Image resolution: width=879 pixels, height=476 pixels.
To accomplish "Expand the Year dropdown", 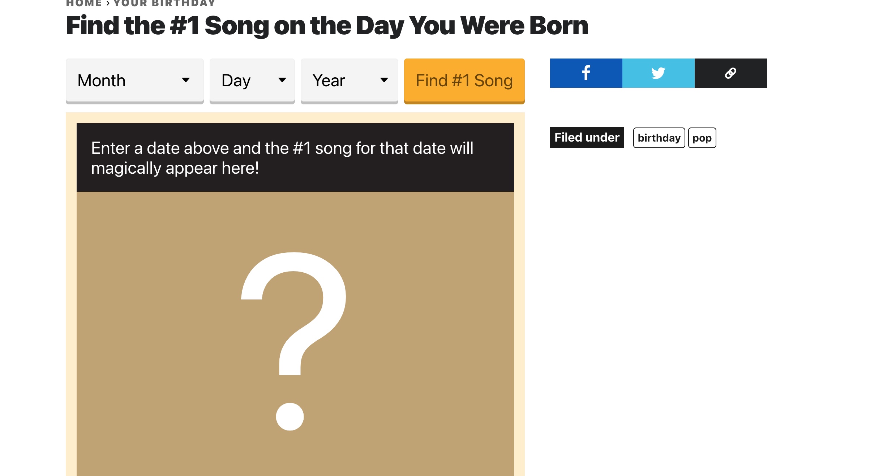I will [x=349, y=80].
